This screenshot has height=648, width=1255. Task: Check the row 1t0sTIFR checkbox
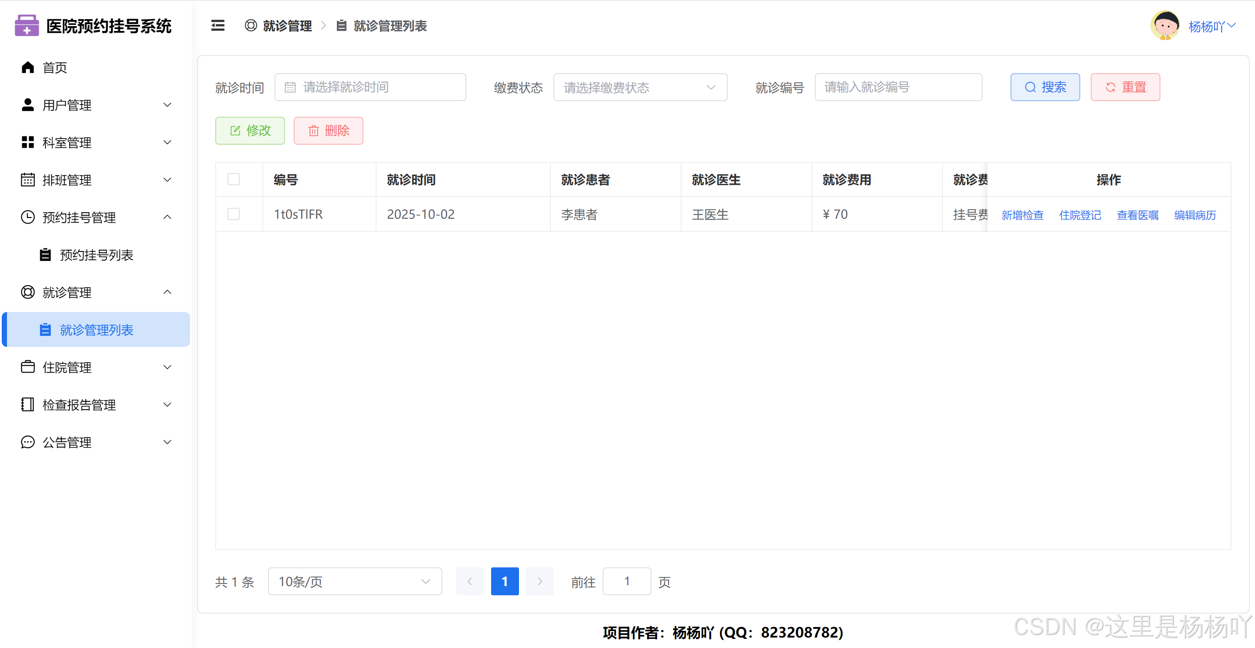point(234,214)
